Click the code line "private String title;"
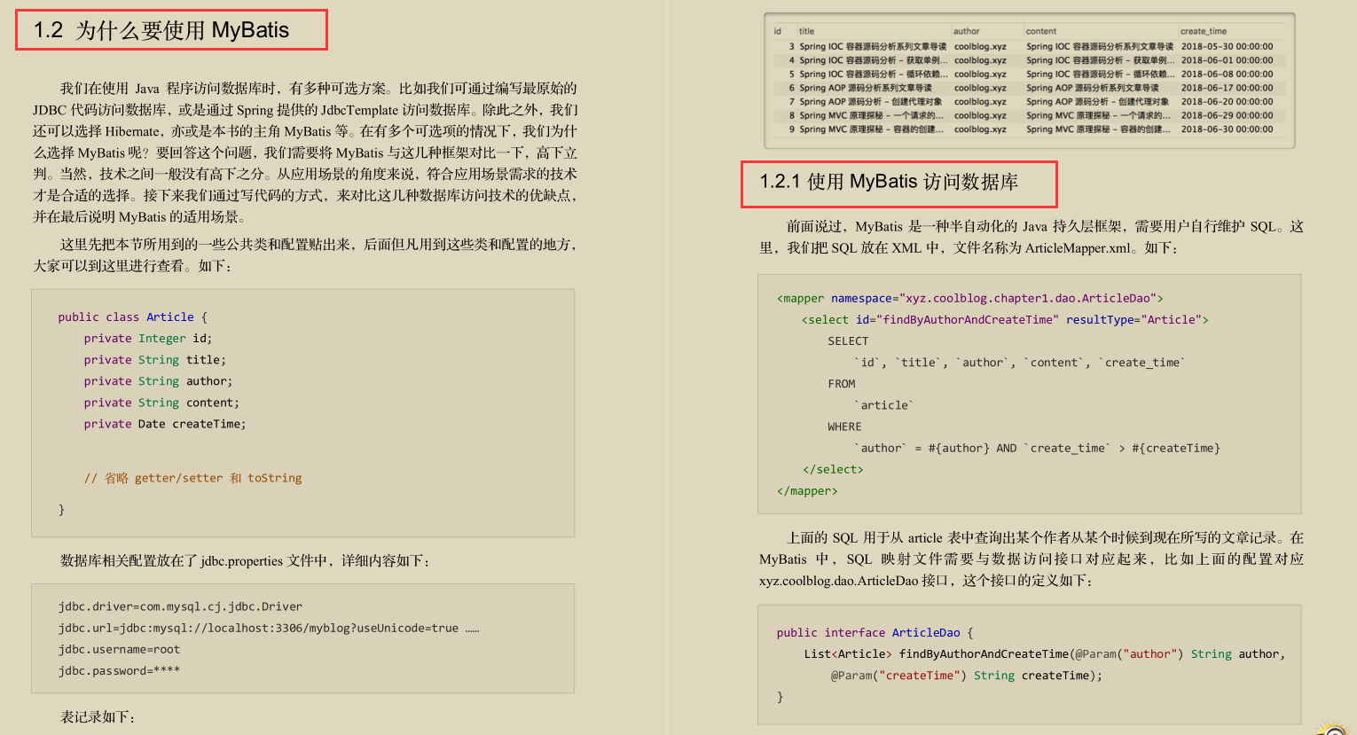The image size is (1357, 735). pyautogui.click(x=155, y=359)
